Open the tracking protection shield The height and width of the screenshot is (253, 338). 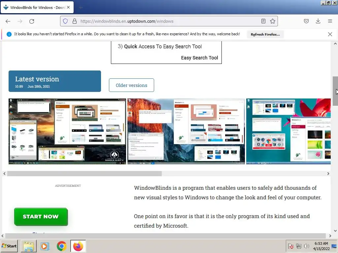click(x=65, y=21)
